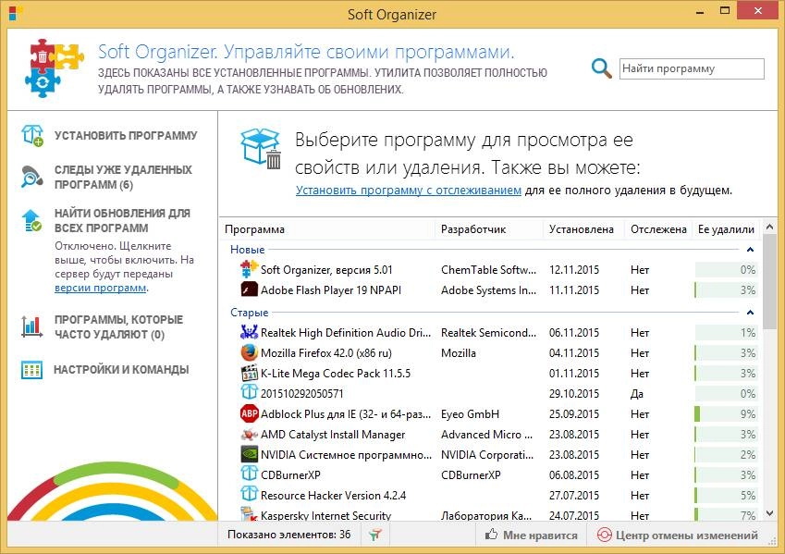Sort by the Отслежена column header
Image resolution: width=785 pixels, height=554 pixels.
pyautogui.click(x=658, y=229)
